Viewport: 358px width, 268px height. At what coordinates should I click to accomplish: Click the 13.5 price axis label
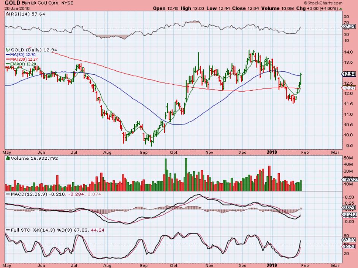click(348, 62)
